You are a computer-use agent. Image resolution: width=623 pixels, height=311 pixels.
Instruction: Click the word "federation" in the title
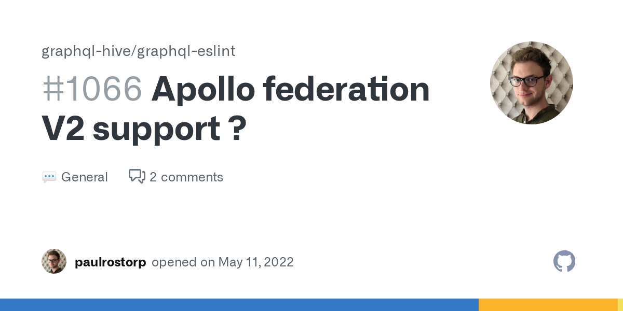point(346,89)
